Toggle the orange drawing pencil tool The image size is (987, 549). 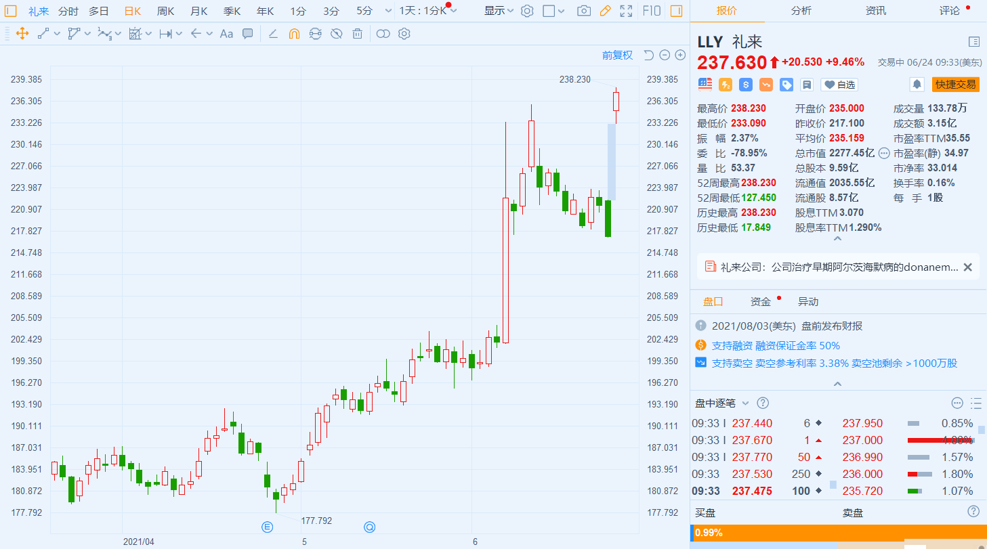point(605,11)
